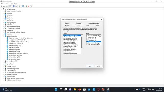The width and height of the screenshot is (164, 92).
Task: Select Bluetooth Device (Personal Area Network) entry
Action: 20,38
